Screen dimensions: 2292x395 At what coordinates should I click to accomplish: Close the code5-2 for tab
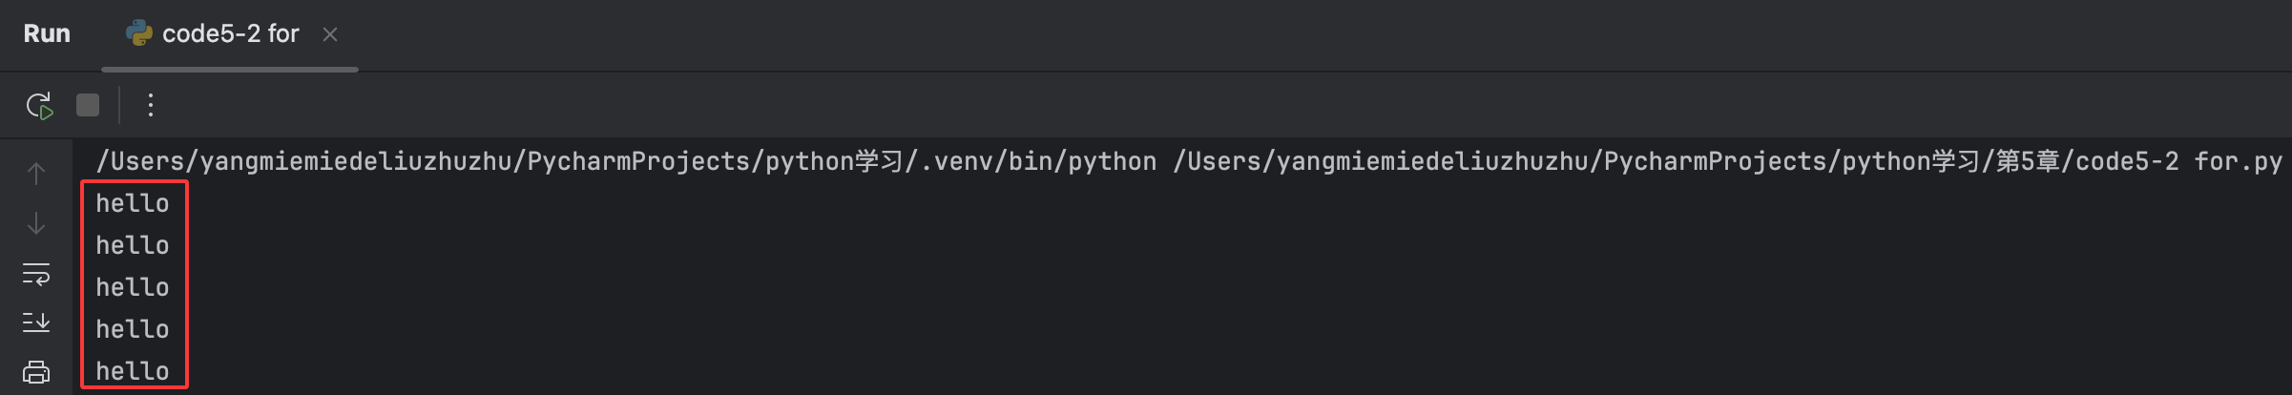tap(330, 34)
